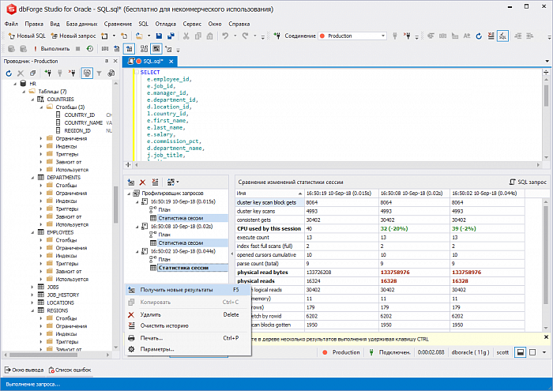Click the Cut scissors icon
This screenshot has width=553, height=391.
pyautogui.click(x=186, y=36)
